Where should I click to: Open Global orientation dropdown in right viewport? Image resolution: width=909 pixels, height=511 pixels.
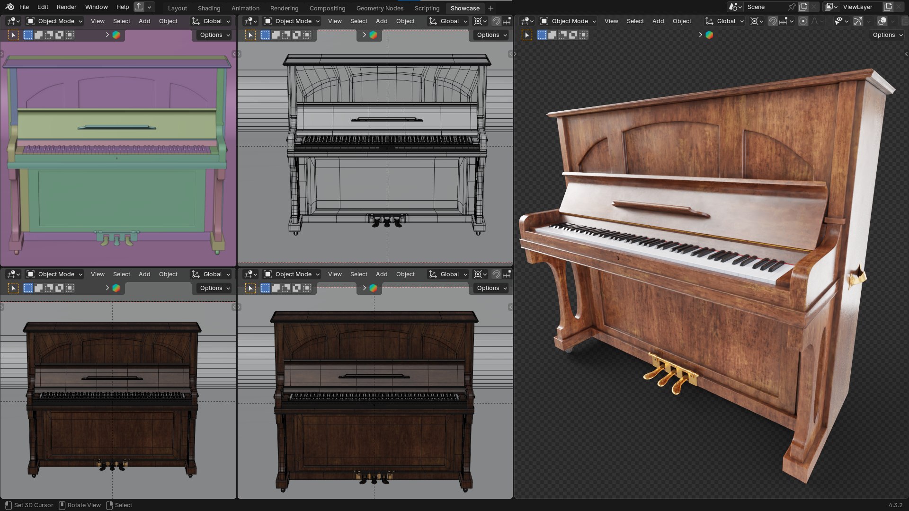click(724, 21)
